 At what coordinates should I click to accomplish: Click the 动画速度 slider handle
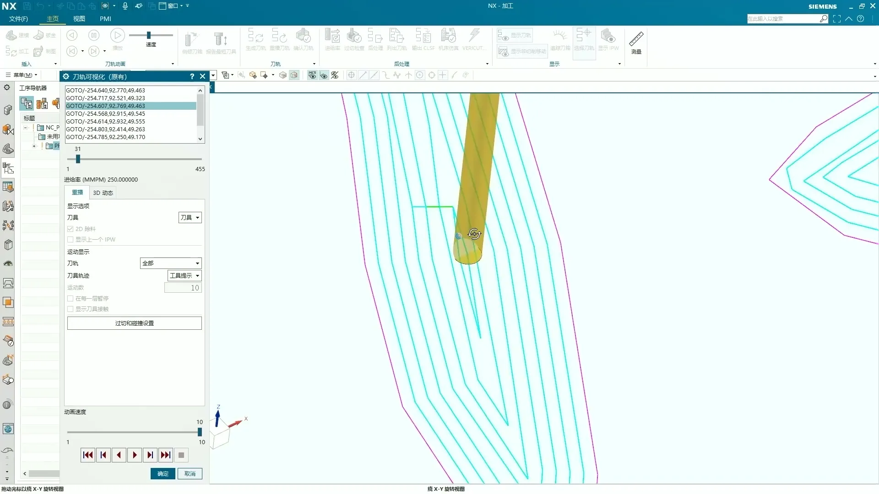(200, 432)
